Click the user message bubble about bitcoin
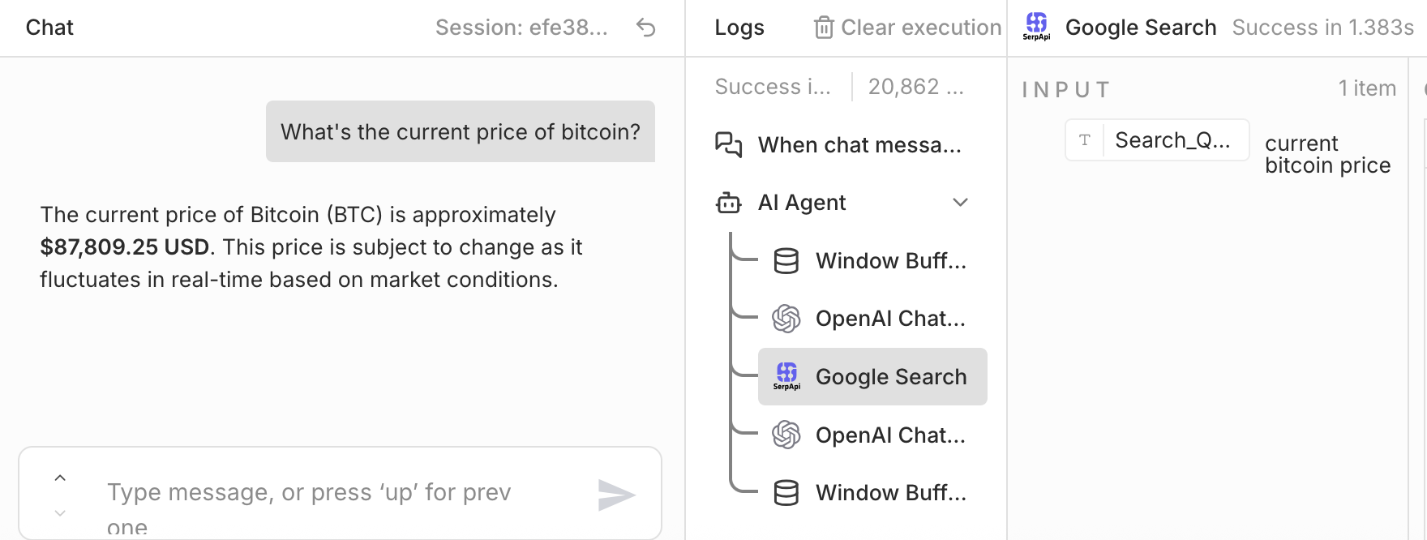1427x540 pixels. [x=460, y=131]
